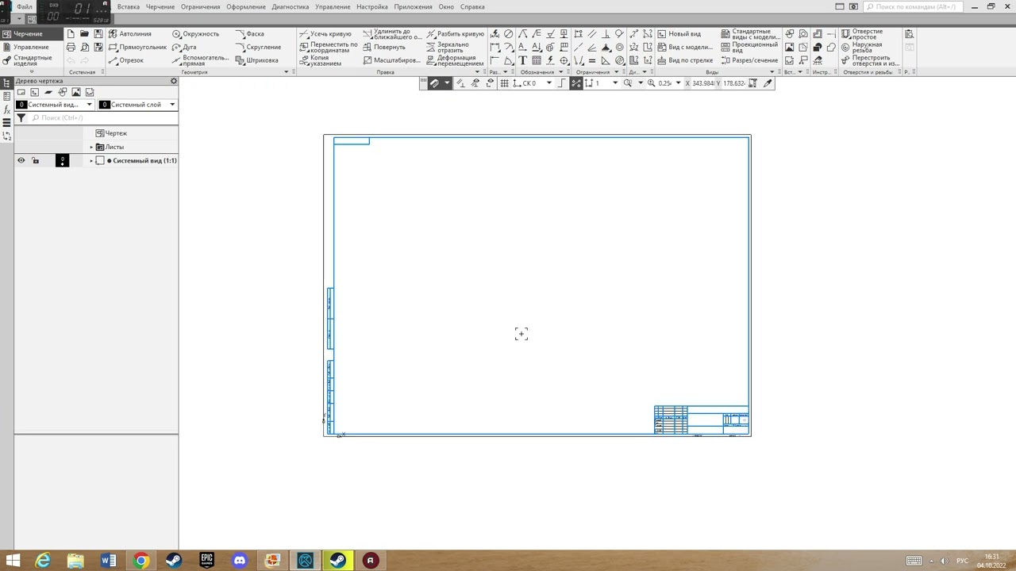Select the Отрезок line tool
Viewport: 1016px width, 571px height.
tap(126, 60)
